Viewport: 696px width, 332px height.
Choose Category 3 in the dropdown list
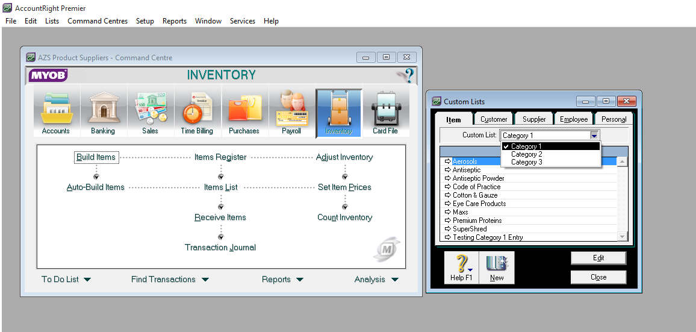coord(550,162)
